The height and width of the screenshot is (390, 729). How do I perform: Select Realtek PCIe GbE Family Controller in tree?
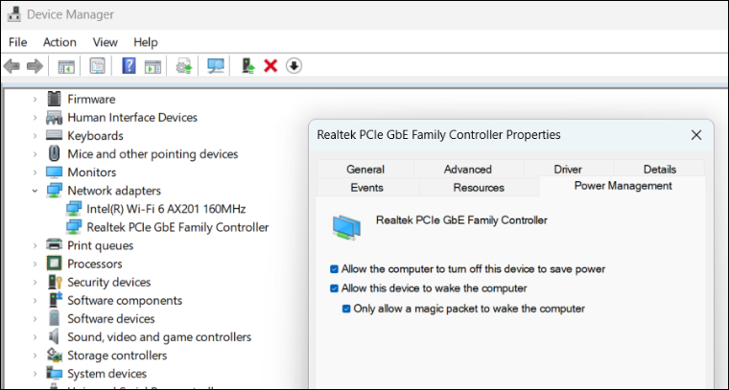pyautogui.click(x=177, y=227)
